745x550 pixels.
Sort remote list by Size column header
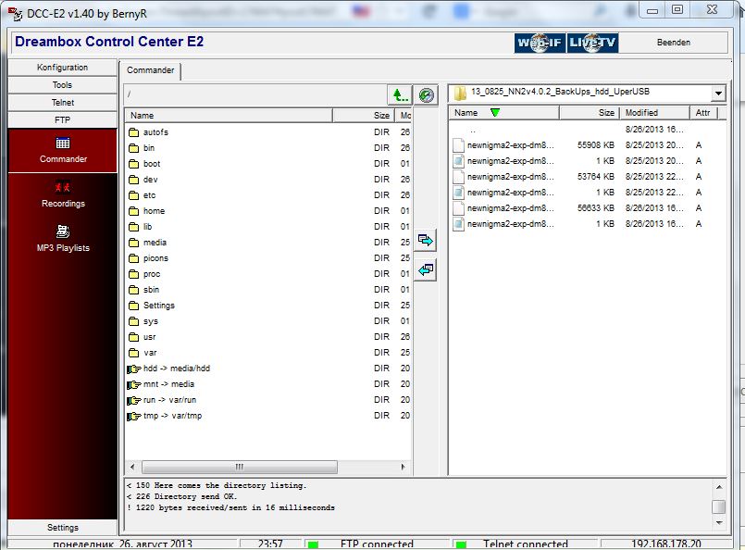(x=380, y=116)
